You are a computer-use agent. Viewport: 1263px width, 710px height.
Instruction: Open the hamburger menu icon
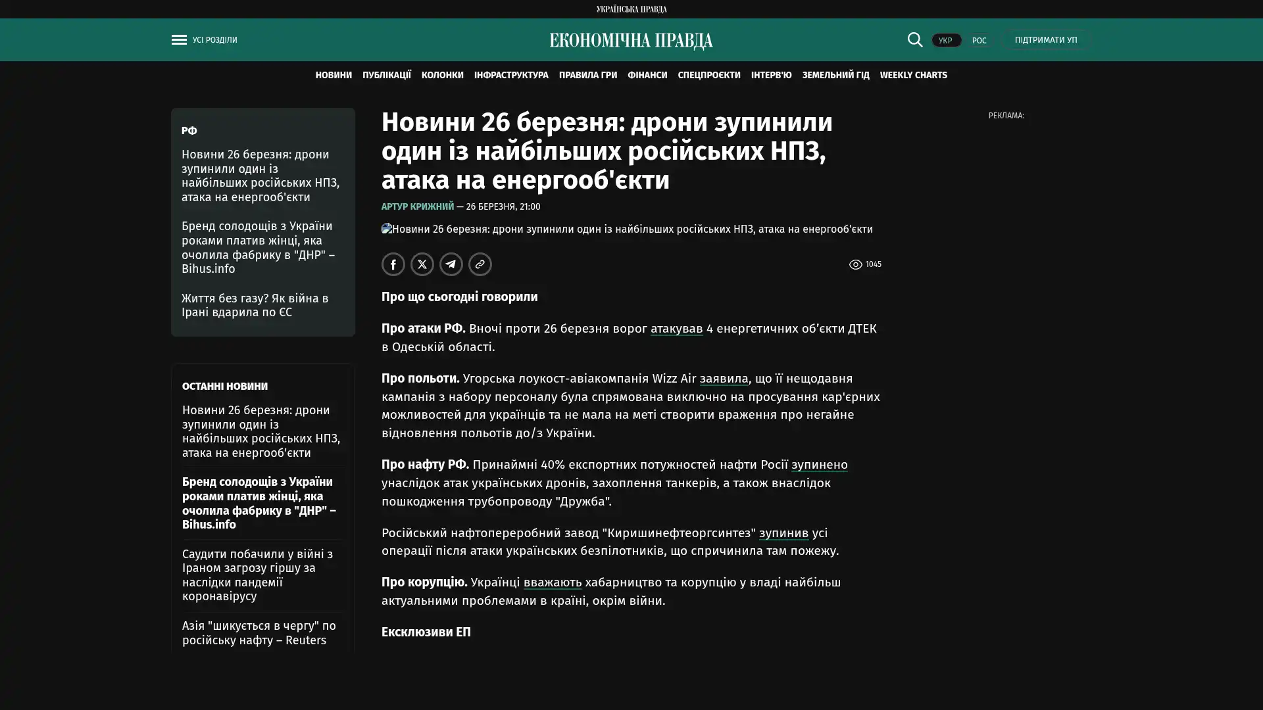pyautogui.click(x=179, y=40)
